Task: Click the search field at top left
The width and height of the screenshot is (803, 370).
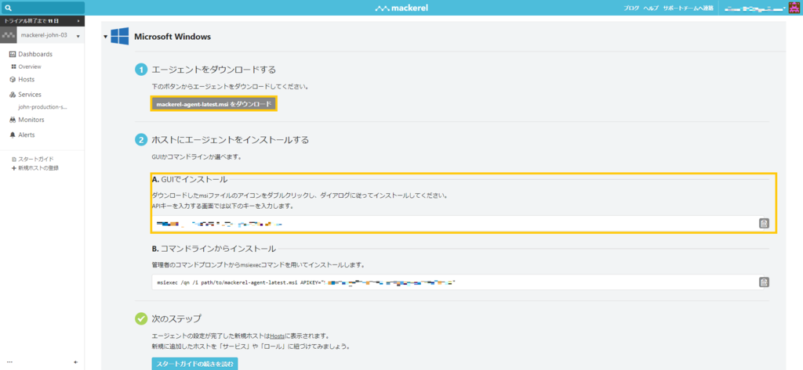Action: coord(42,8)
